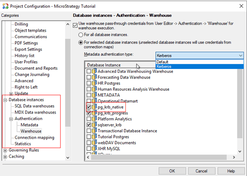Click the Tutorial Postgres database icon

tap(94, 137)
